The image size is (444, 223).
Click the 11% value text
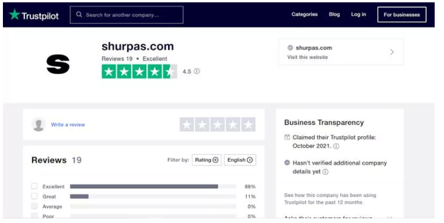tap(250, 197)
